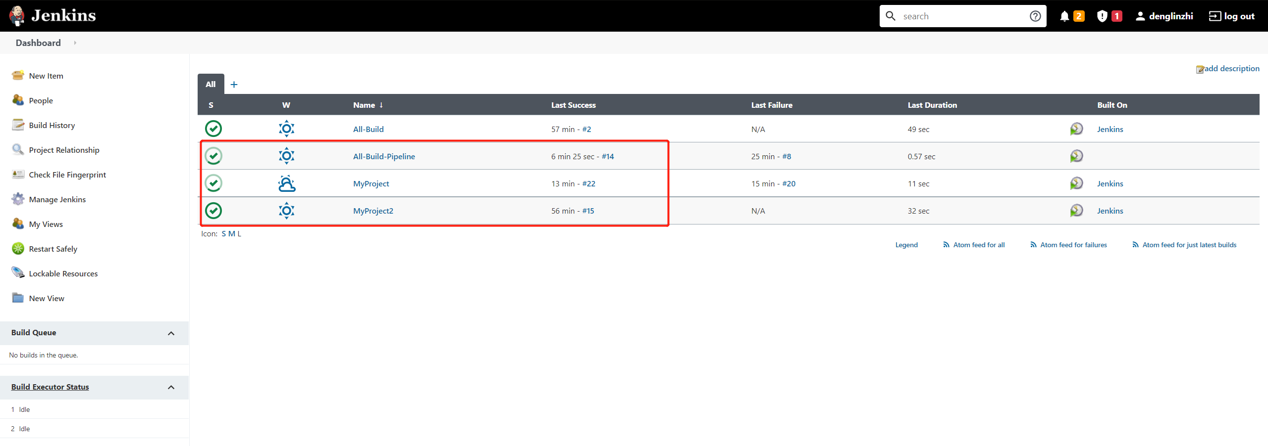Open the New Item sidebar icon
1268x446 pixels.
tap(18, 76)
